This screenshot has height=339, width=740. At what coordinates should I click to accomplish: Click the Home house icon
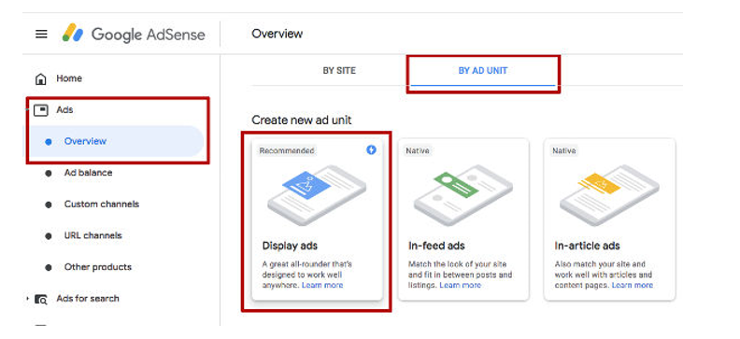(41, 78)
